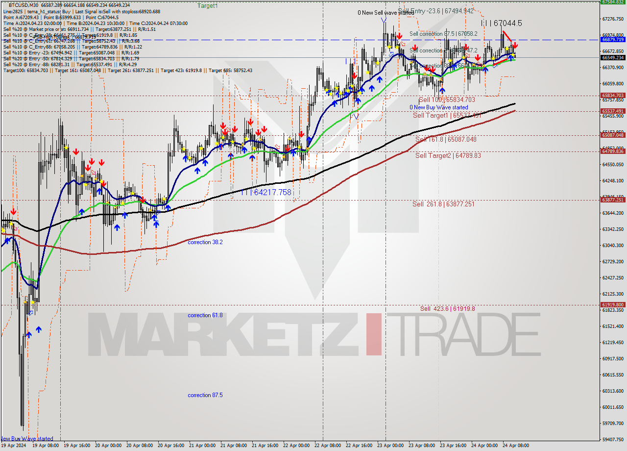Select the red 65087.048 price tag
This screenshot has height=451, width=627.
tap(613, 135)
